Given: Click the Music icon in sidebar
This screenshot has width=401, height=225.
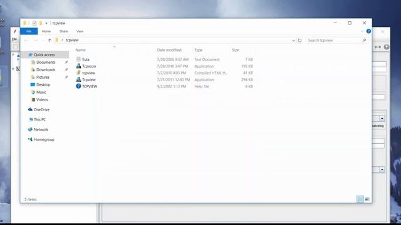Looking at the screenshot, I should pos(33,92).
